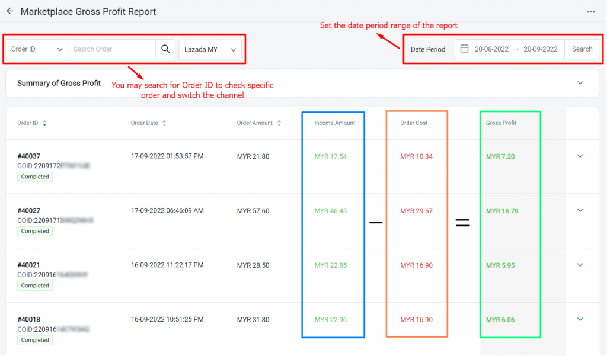Sort by Order Amount column arrows

[279, 123]
